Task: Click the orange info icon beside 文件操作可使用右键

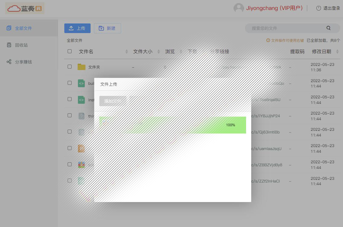Action: [268, 40]
